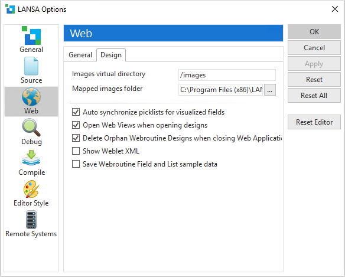Screen dimensions: 345x277
Task: Browse for mapped images folder with ellipsis button
Action: click(x=270, y=90)
